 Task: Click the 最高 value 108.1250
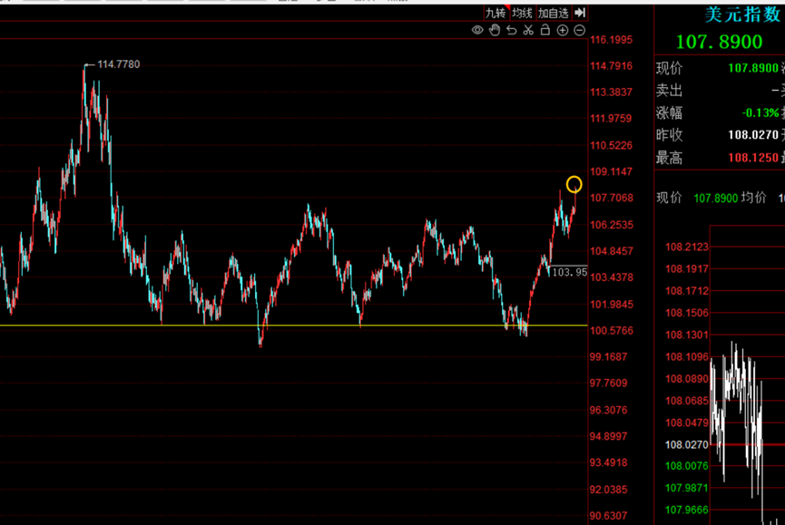pos(753,158)
